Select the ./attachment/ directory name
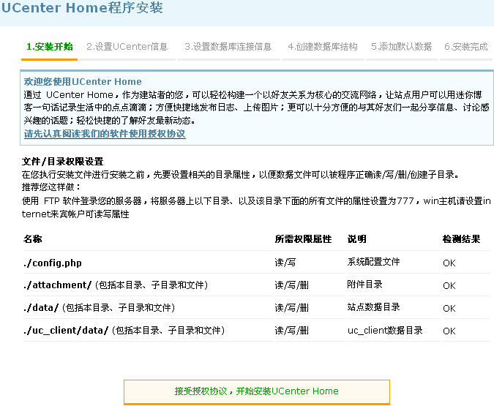This screenshot has width=494, height=406. click(57, 285)
